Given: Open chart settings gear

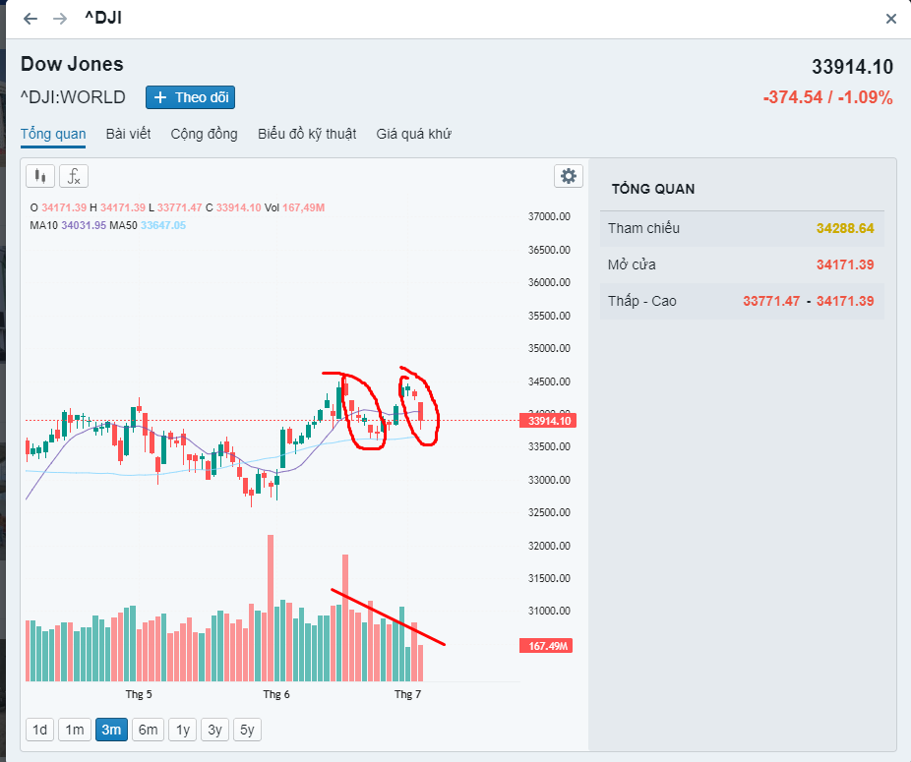Looking at the screenshot, I should 568,176.
